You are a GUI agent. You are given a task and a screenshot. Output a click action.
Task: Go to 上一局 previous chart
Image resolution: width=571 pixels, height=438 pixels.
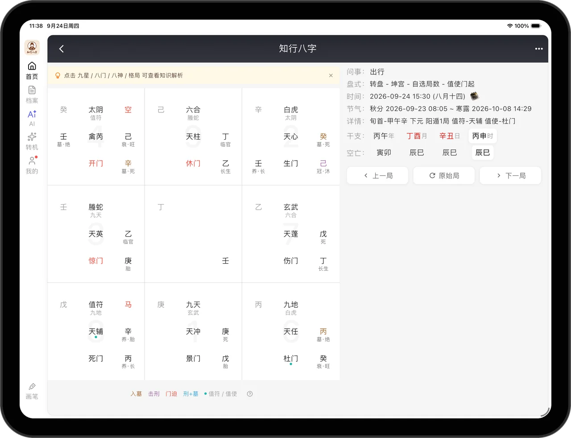377,176
